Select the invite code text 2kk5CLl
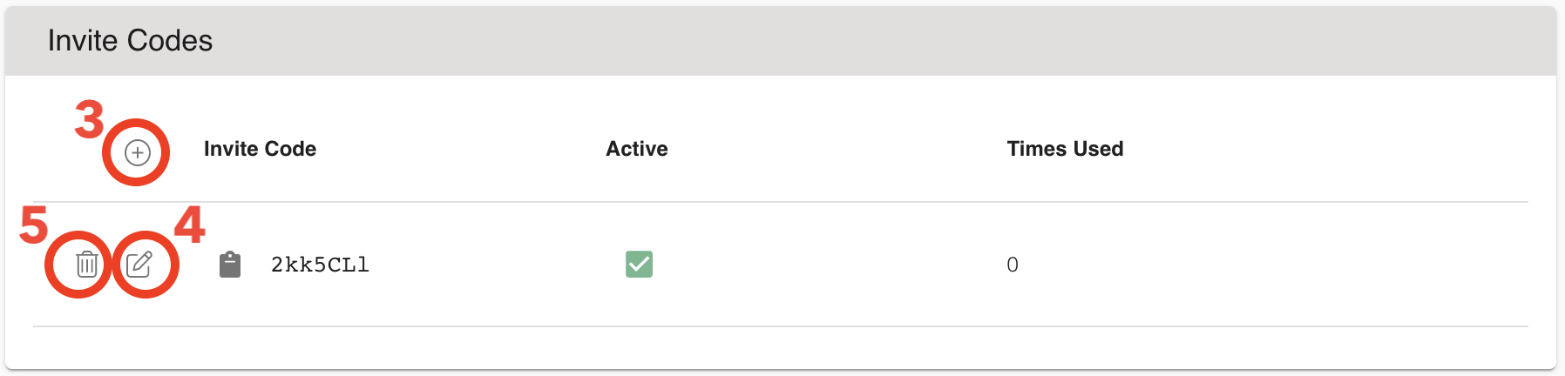Screen dimensions: 1565x376 [320, 265]
